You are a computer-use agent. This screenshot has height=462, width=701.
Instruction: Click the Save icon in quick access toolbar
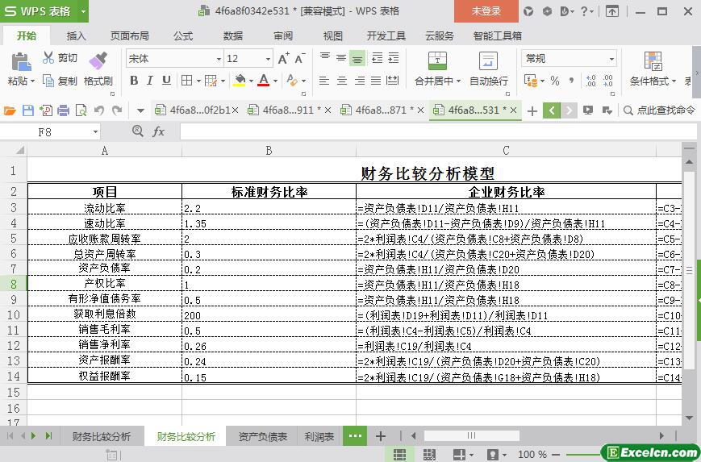[28, 110]
